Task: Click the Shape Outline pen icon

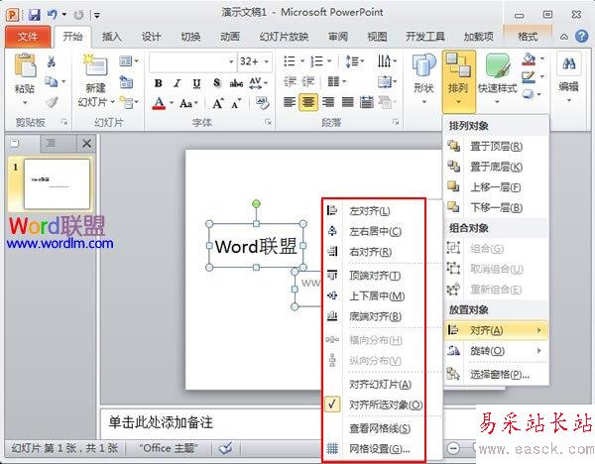Action: (529, 77)
